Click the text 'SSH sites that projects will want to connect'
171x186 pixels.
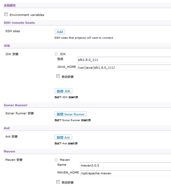(x=84, y=38)
